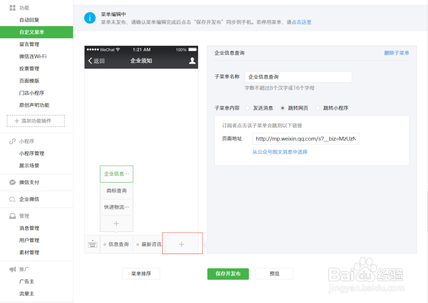Select the 信息查询 bottom menu
This screenshot has height=303, width=428.
116,244
